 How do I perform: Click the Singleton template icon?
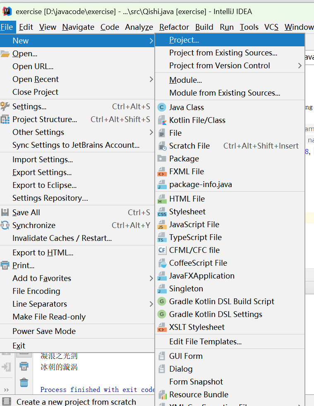coord(162,289)
